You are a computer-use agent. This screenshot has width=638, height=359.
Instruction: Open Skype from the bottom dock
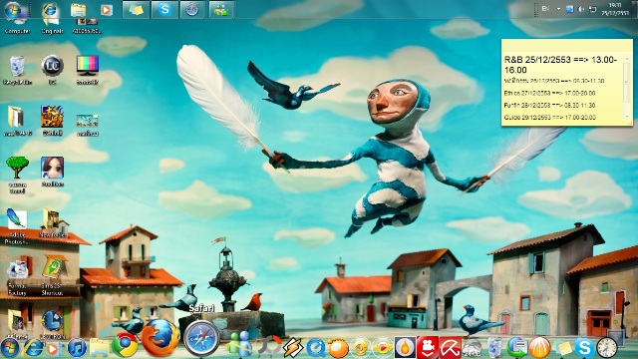584,348
